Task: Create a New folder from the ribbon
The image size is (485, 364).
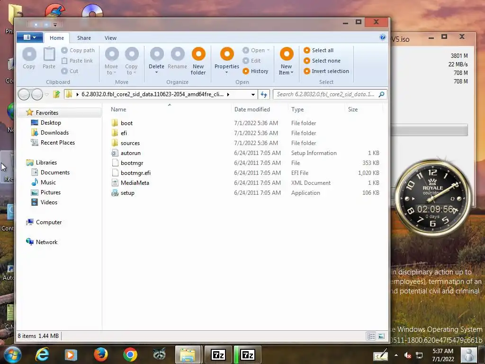Action: [x=198, y=61]
